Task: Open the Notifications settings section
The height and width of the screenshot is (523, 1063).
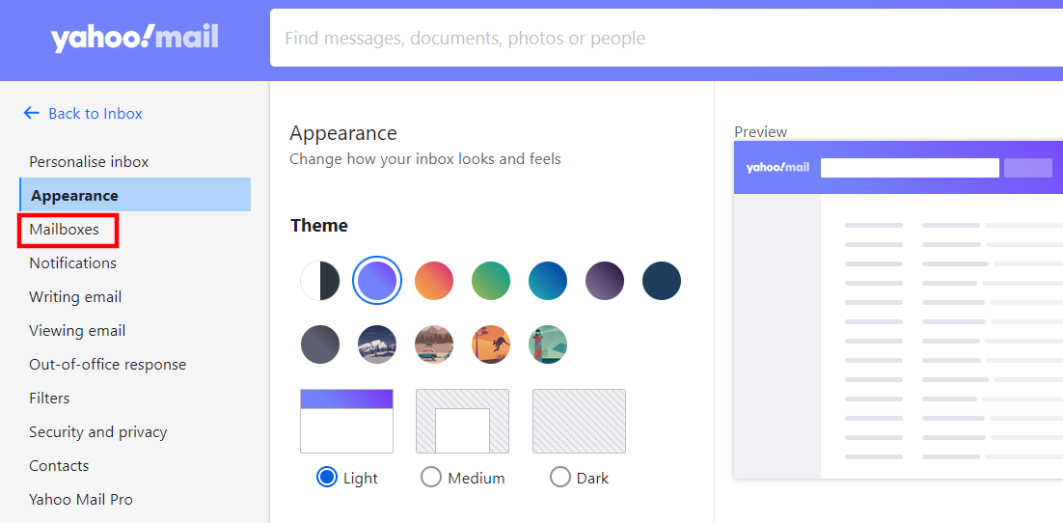Action: (x=72, y=262)
